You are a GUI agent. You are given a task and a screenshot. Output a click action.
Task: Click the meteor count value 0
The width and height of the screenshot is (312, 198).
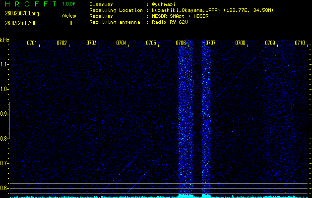(x=71, y=23)
